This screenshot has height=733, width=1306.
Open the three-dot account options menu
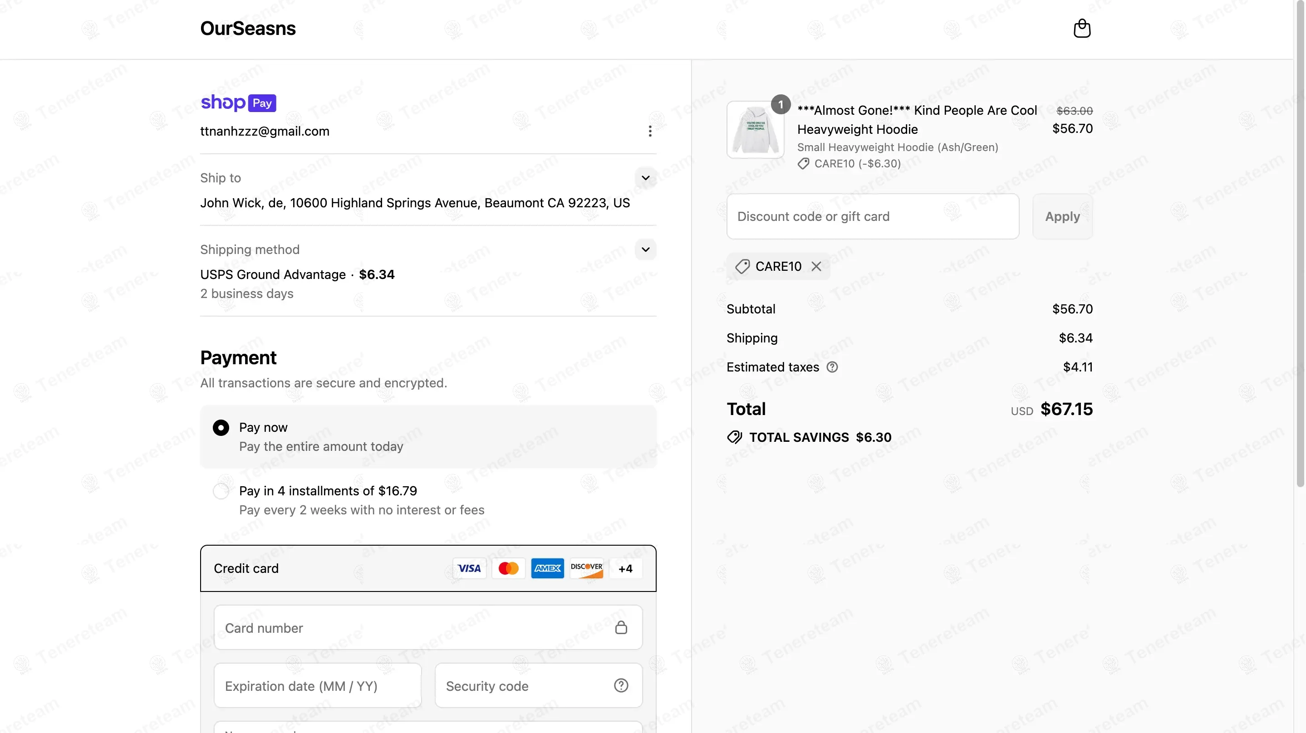650,131
